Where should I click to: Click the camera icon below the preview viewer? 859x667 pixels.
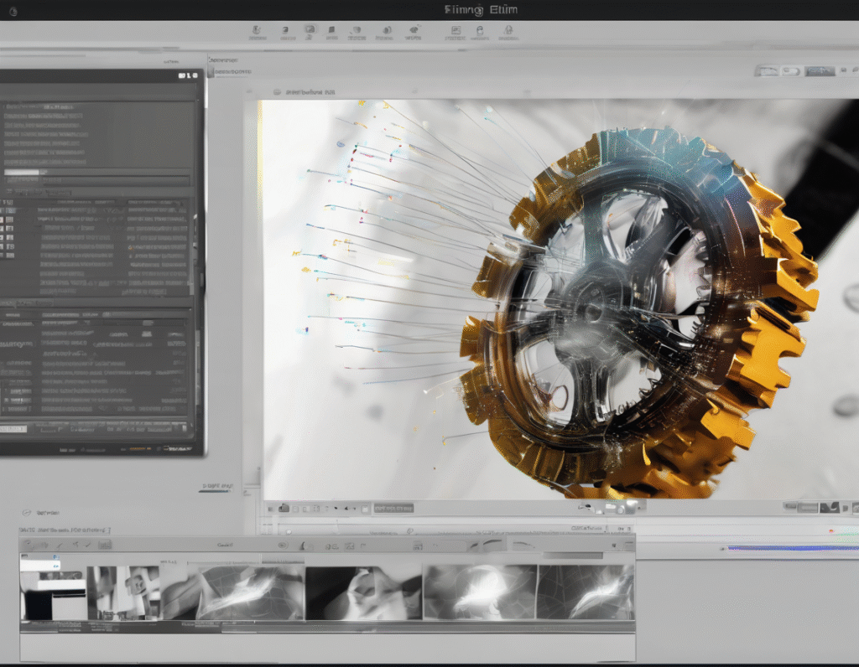pos(284,507)
